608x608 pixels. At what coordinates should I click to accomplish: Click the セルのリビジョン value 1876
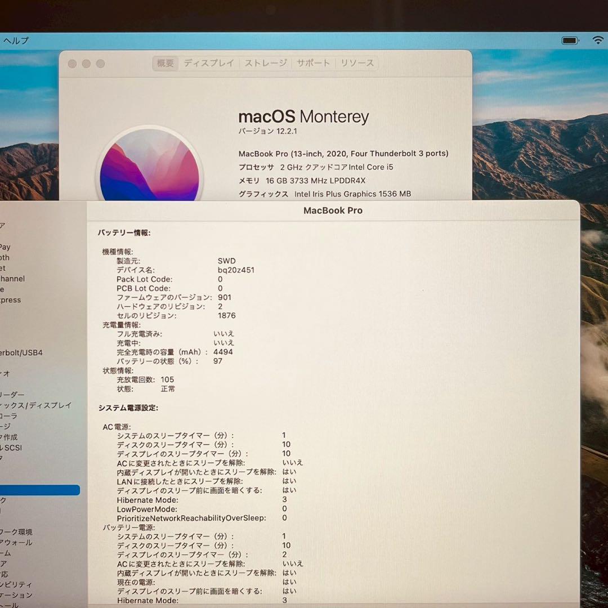tap(226, 316)
